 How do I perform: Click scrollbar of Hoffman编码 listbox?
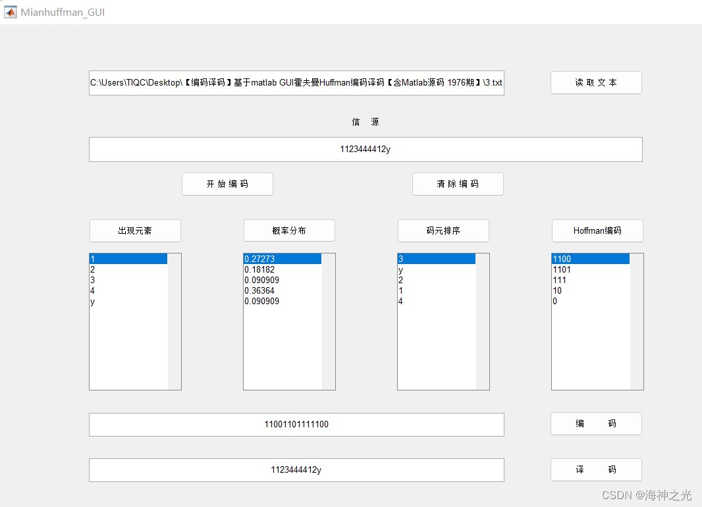click(636, 322)
